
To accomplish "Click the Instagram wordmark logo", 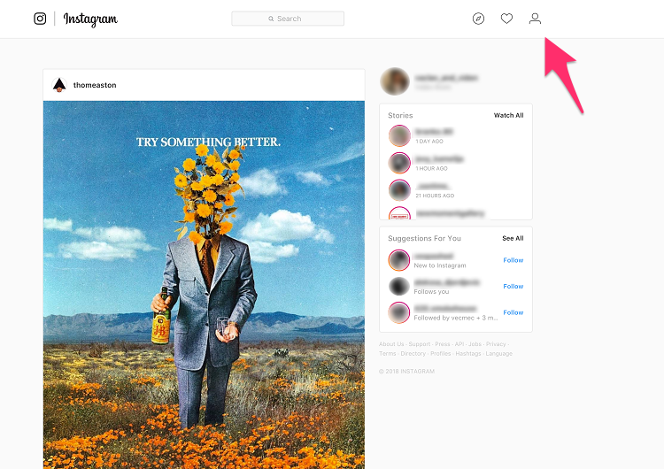I will [90, 19].
